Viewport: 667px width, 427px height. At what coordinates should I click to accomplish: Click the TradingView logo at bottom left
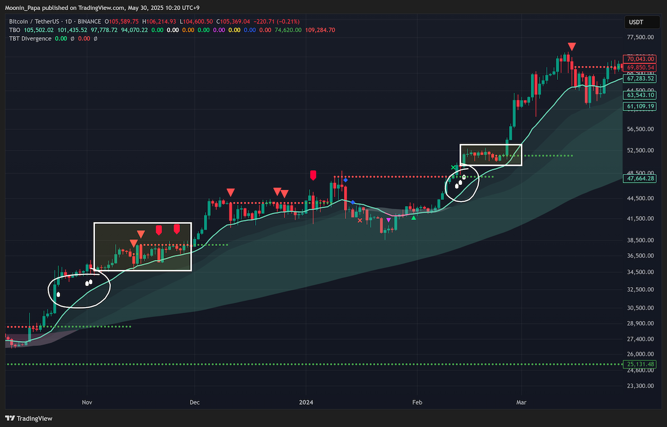(28, 418)
